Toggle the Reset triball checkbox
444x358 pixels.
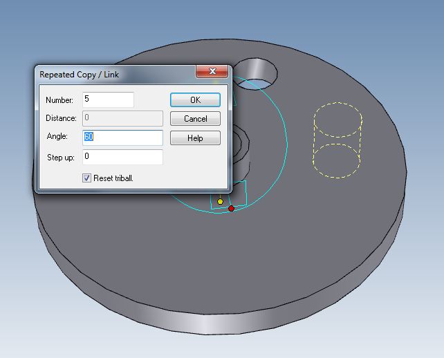click(x=87, y=178)
